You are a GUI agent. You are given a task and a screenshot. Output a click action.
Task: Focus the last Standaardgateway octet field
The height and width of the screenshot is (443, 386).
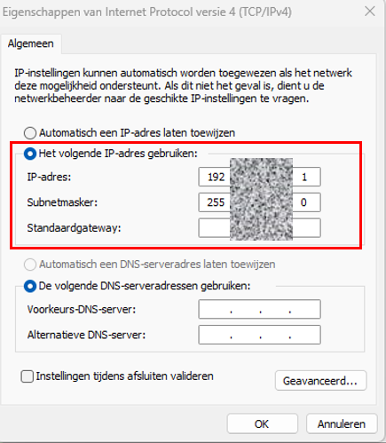click(306, 228)
